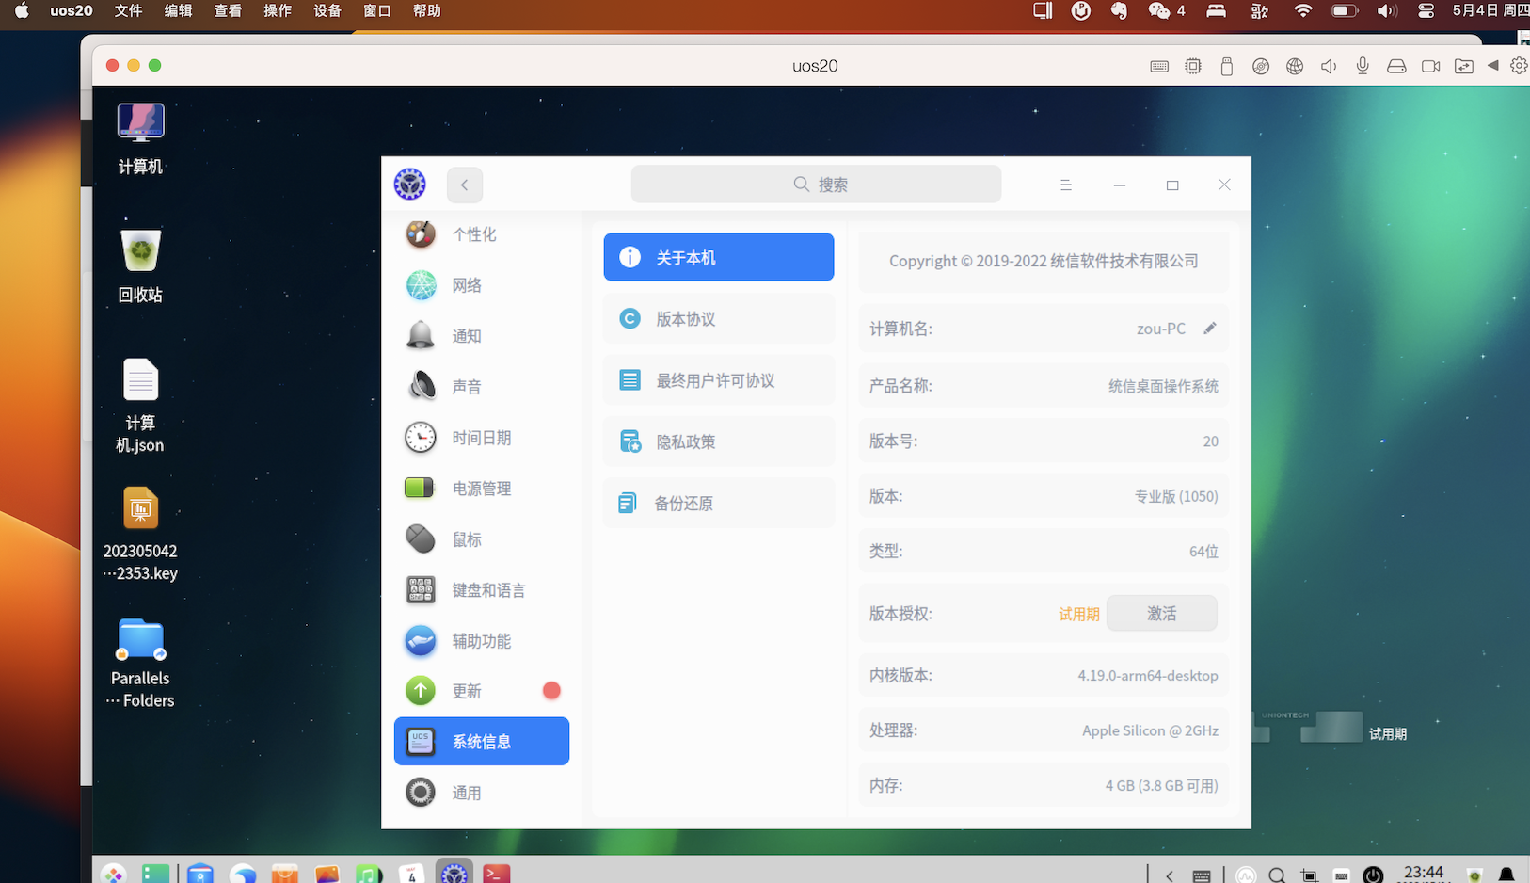The image size is (1530, 883).
Task: Open 通知 settings in the sidebar
Action: tap(482, 336)
